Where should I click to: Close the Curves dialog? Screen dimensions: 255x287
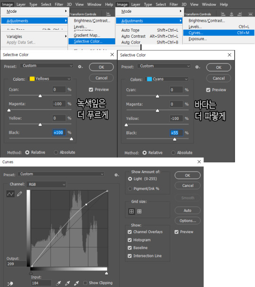tap(199, 162)
